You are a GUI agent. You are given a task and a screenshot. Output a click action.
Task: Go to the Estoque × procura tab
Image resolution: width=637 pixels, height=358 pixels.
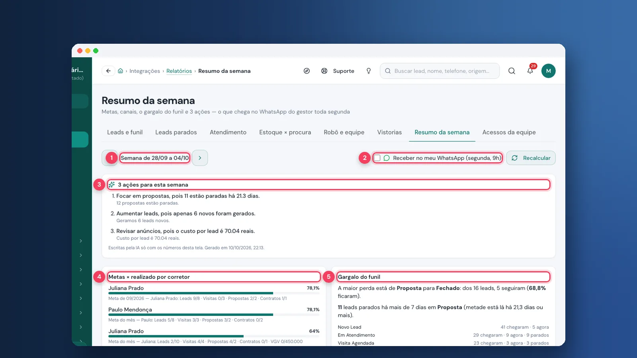click(x=285, y=132)
